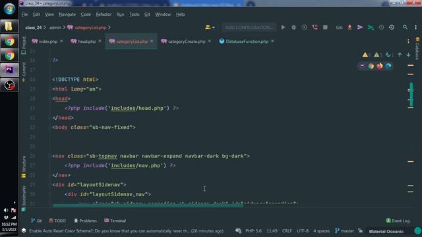The width and height of the screenshot is (422, 237).
Task: Open the Event Log
Action: 398,221
